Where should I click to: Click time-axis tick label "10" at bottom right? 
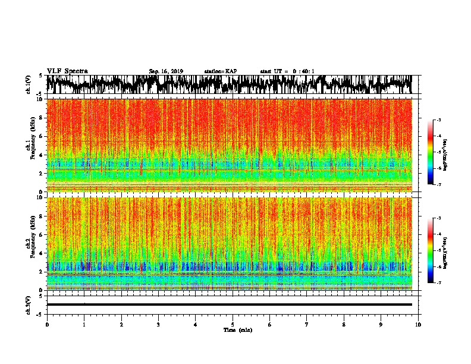(418, 325)
